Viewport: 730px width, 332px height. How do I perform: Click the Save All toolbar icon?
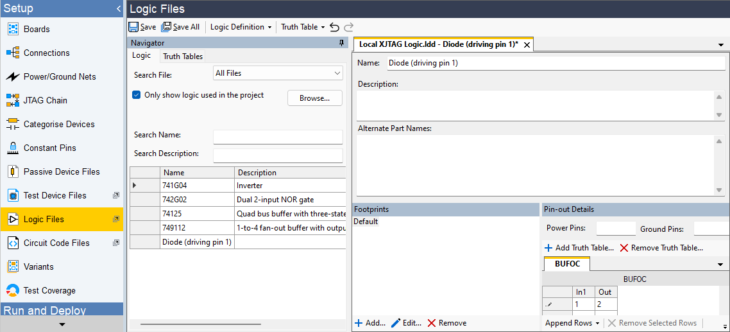point(166,27)
